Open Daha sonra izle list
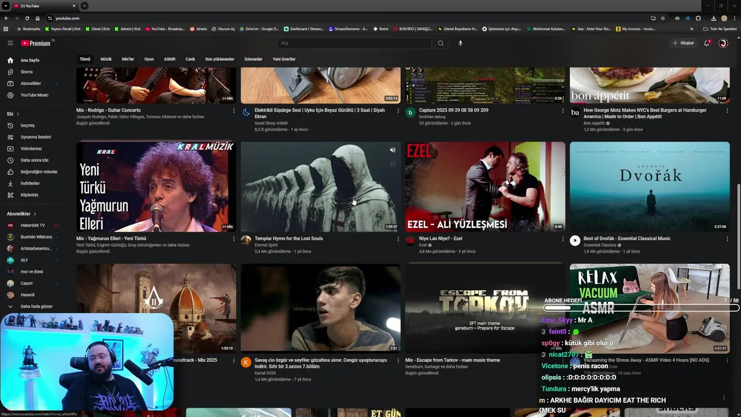741x417 pixels. [34, 160]
